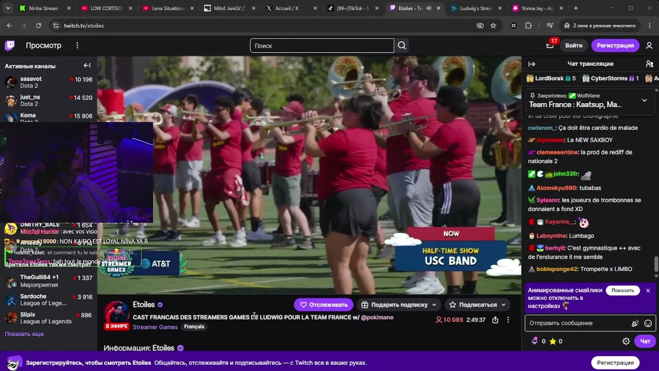659x371 pixels.
Task: Open the notifications tray showing 17
Action: (550, 45)
